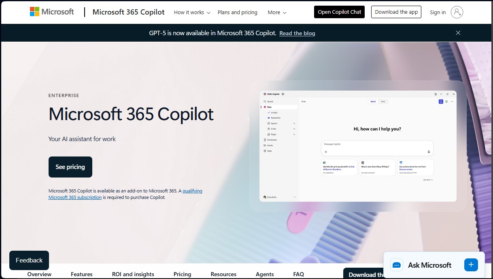Click the See pricing button
This screenshot has height=279, width=493.
coord(70,167)
